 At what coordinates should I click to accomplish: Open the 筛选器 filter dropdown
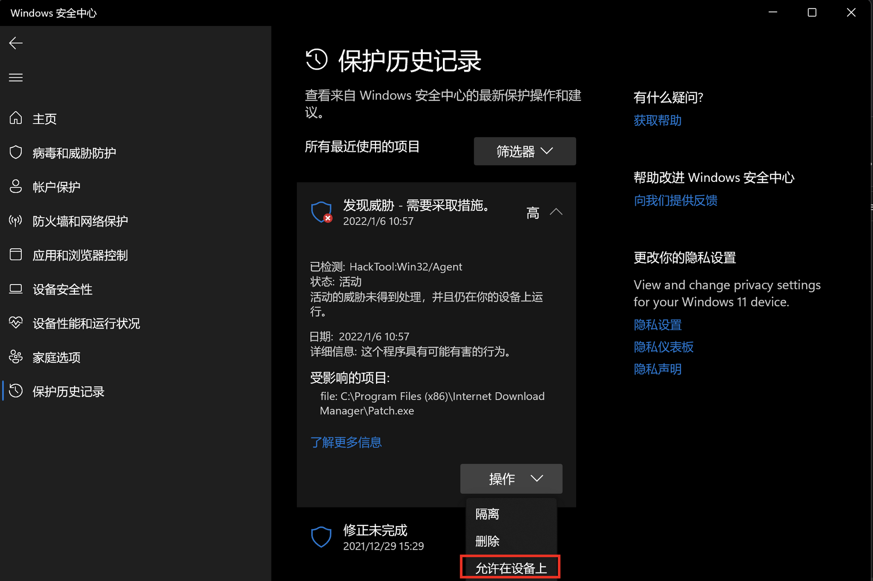[x=524, y=151]
